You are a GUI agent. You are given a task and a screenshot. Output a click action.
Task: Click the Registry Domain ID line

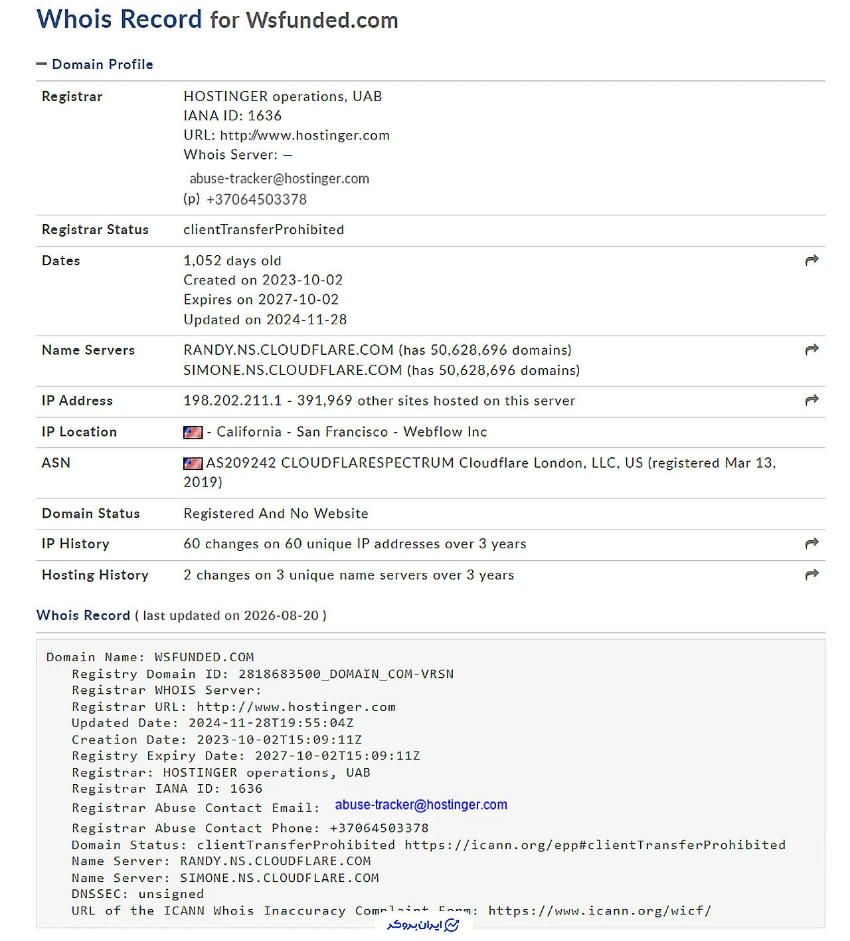click(263, 674)
